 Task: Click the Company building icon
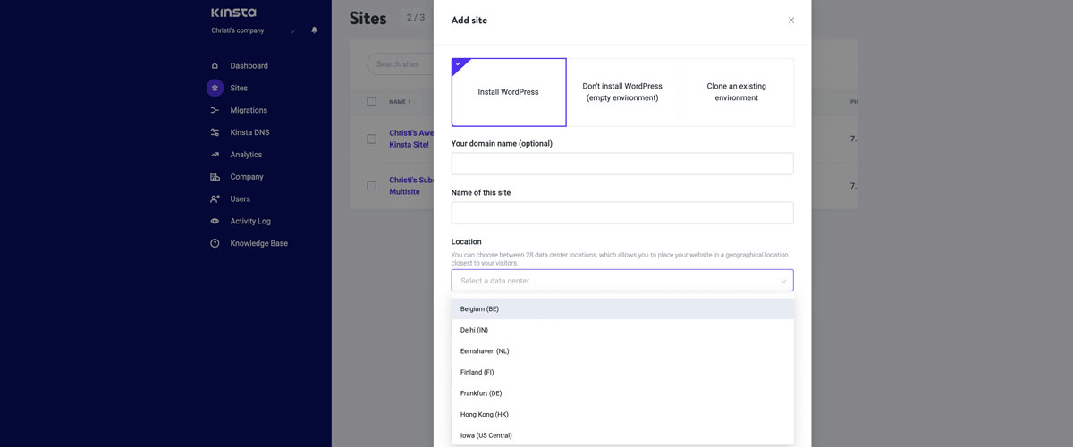[215, 177]
